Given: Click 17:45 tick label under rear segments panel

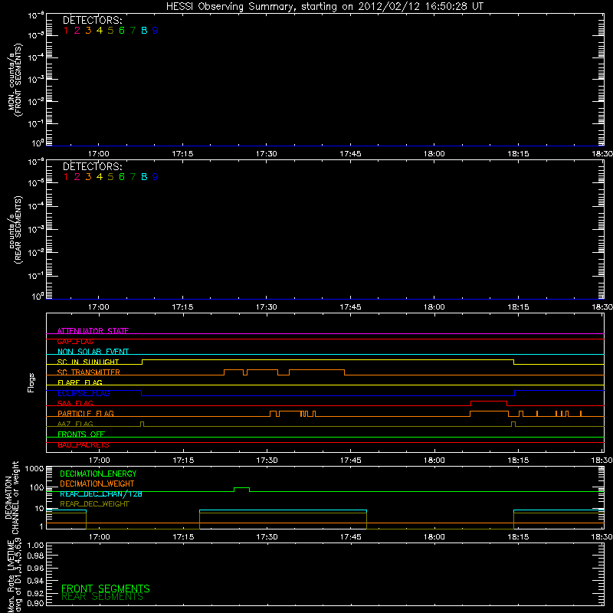Looking at the screenshot, I should pos(350,307).
